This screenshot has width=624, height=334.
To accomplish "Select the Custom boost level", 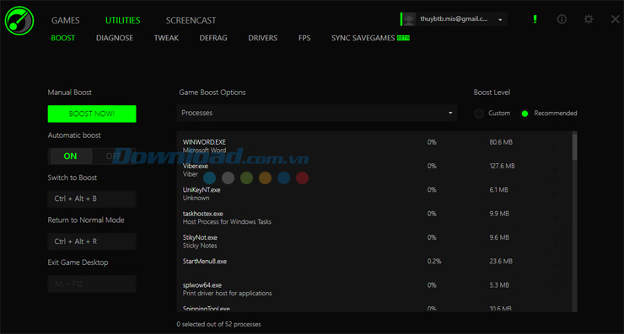I will click(x=479, y=114).
